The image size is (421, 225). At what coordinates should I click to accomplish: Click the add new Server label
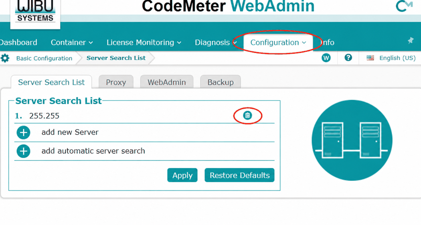pos(70,132)
